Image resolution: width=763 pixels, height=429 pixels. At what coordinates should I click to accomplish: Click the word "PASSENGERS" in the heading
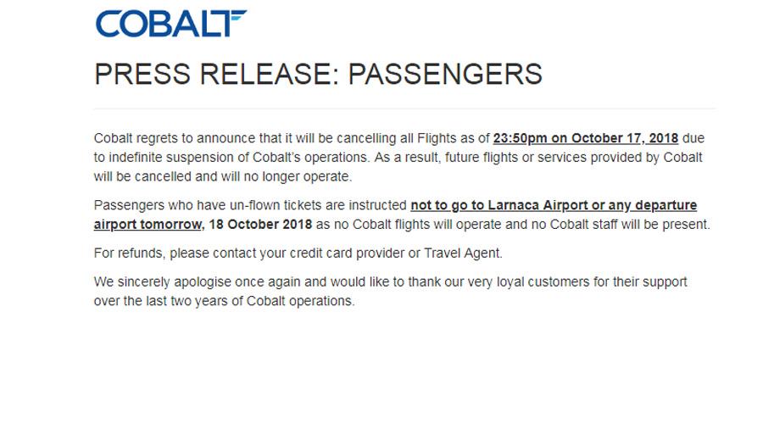[445, 75]
